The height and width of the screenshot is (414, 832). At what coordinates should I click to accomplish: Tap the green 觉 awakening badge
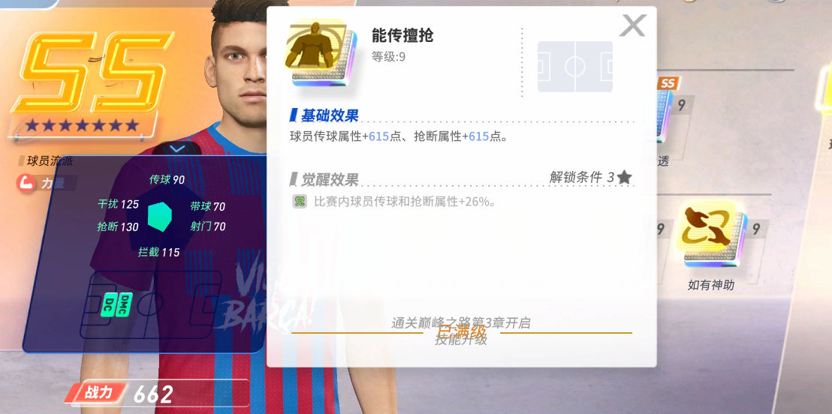300,202
